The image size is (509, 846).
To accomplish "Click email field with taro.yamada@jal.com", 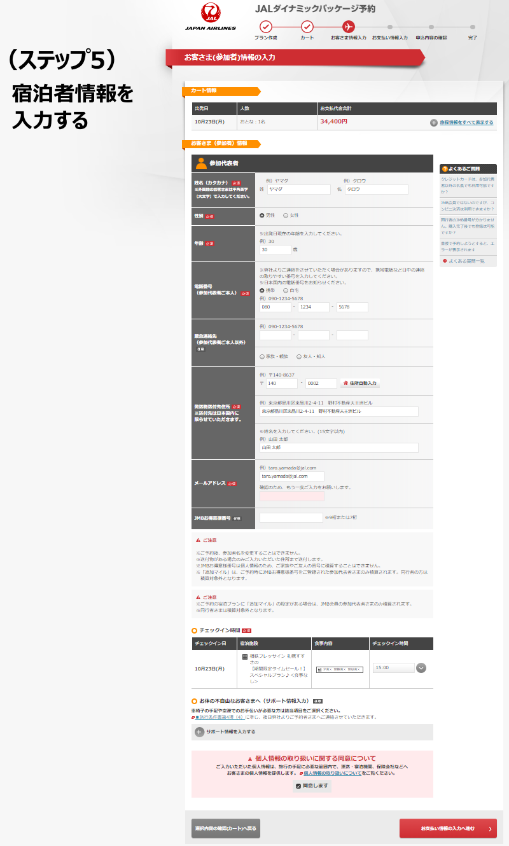I will point(292,476).
